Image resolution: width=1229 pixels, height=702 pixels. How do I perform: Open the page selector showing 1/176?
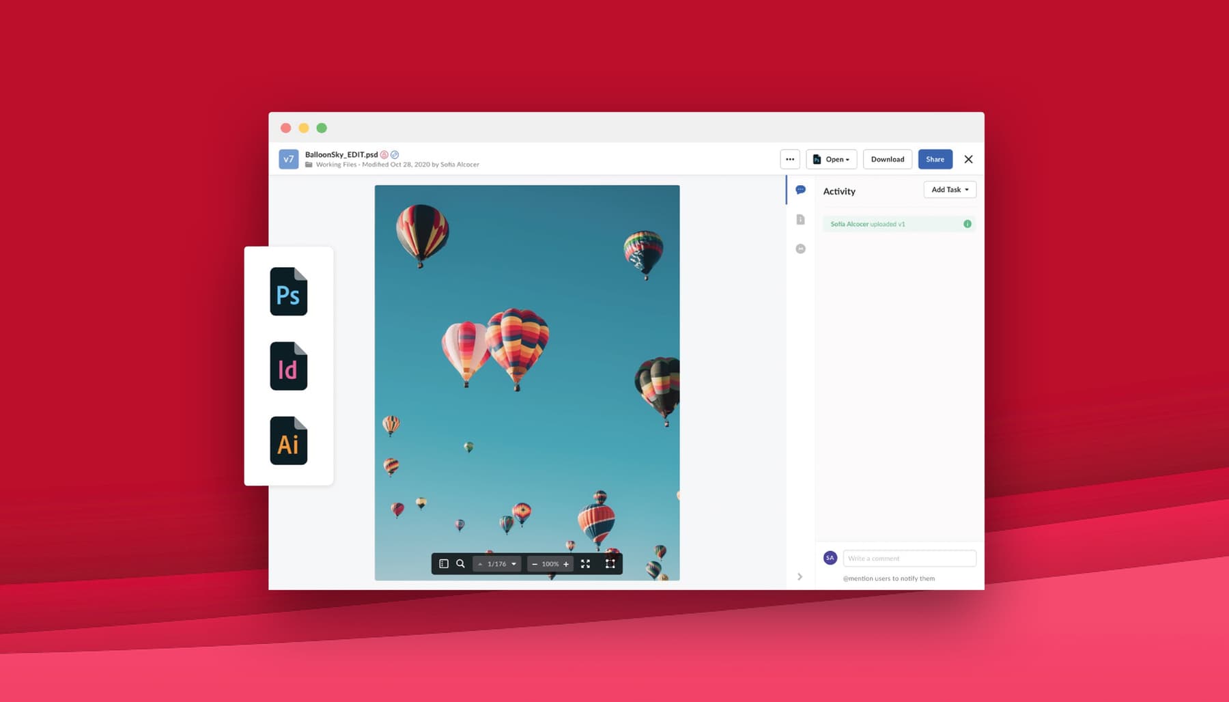point(496,563)
